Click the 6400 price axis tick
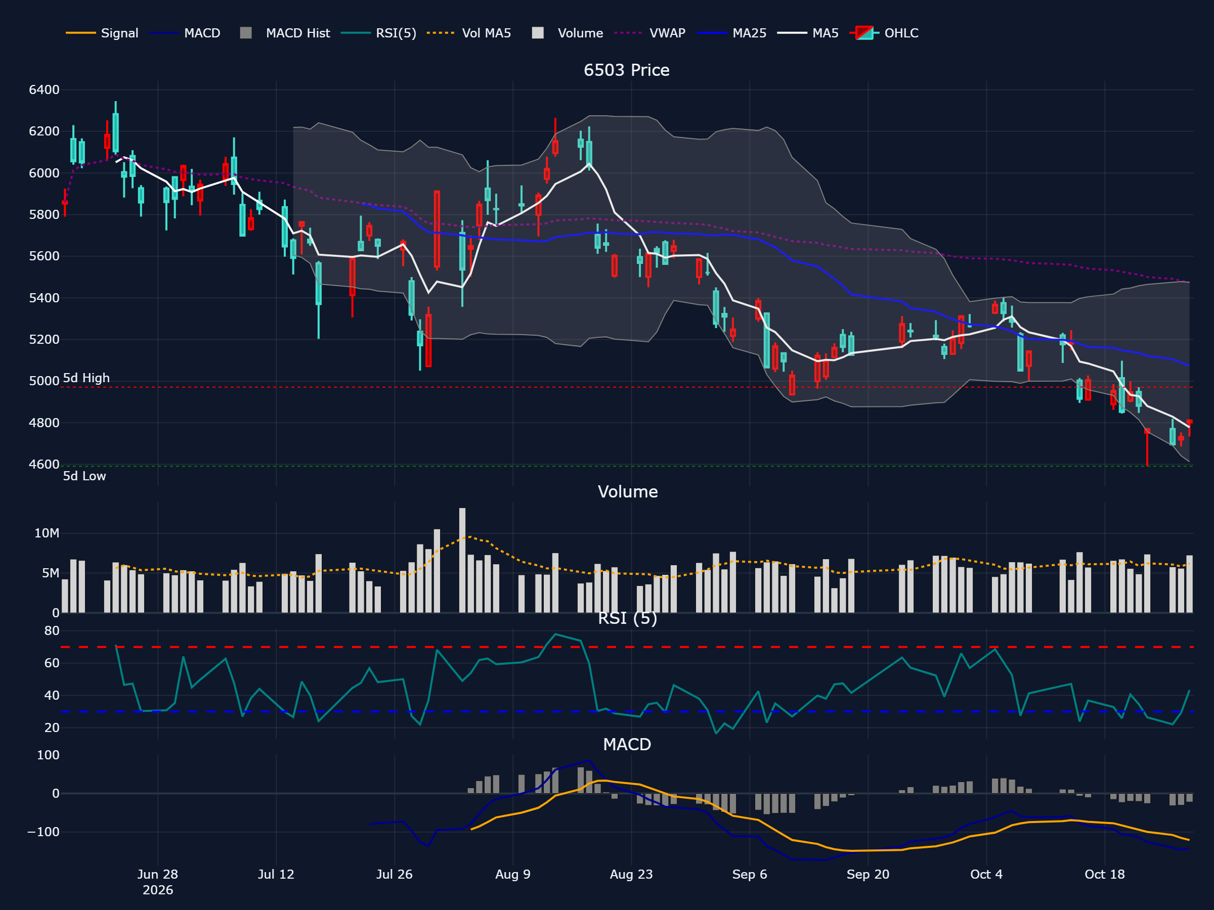 click(45, 90)
